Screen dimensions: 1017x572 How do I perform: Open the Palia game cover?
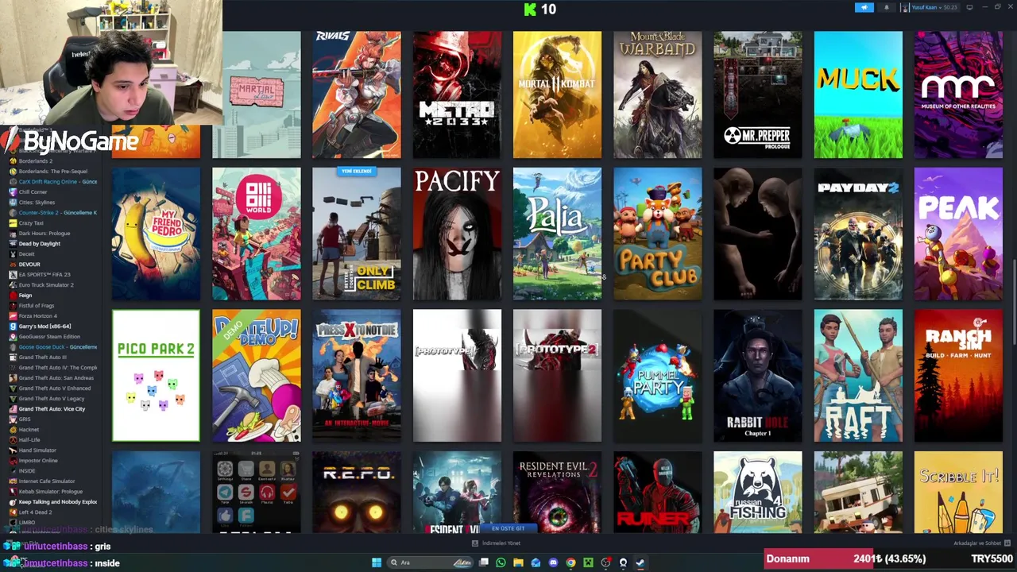click(557, 234)
